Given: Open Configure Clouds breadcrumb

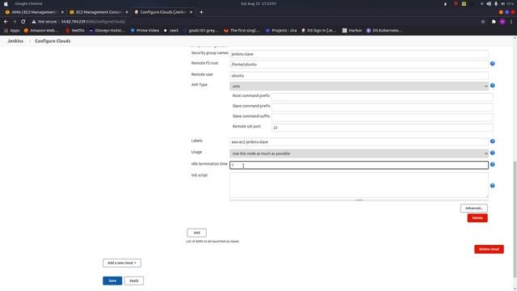Looking at the screenshot, I should [x=53, y=41].
